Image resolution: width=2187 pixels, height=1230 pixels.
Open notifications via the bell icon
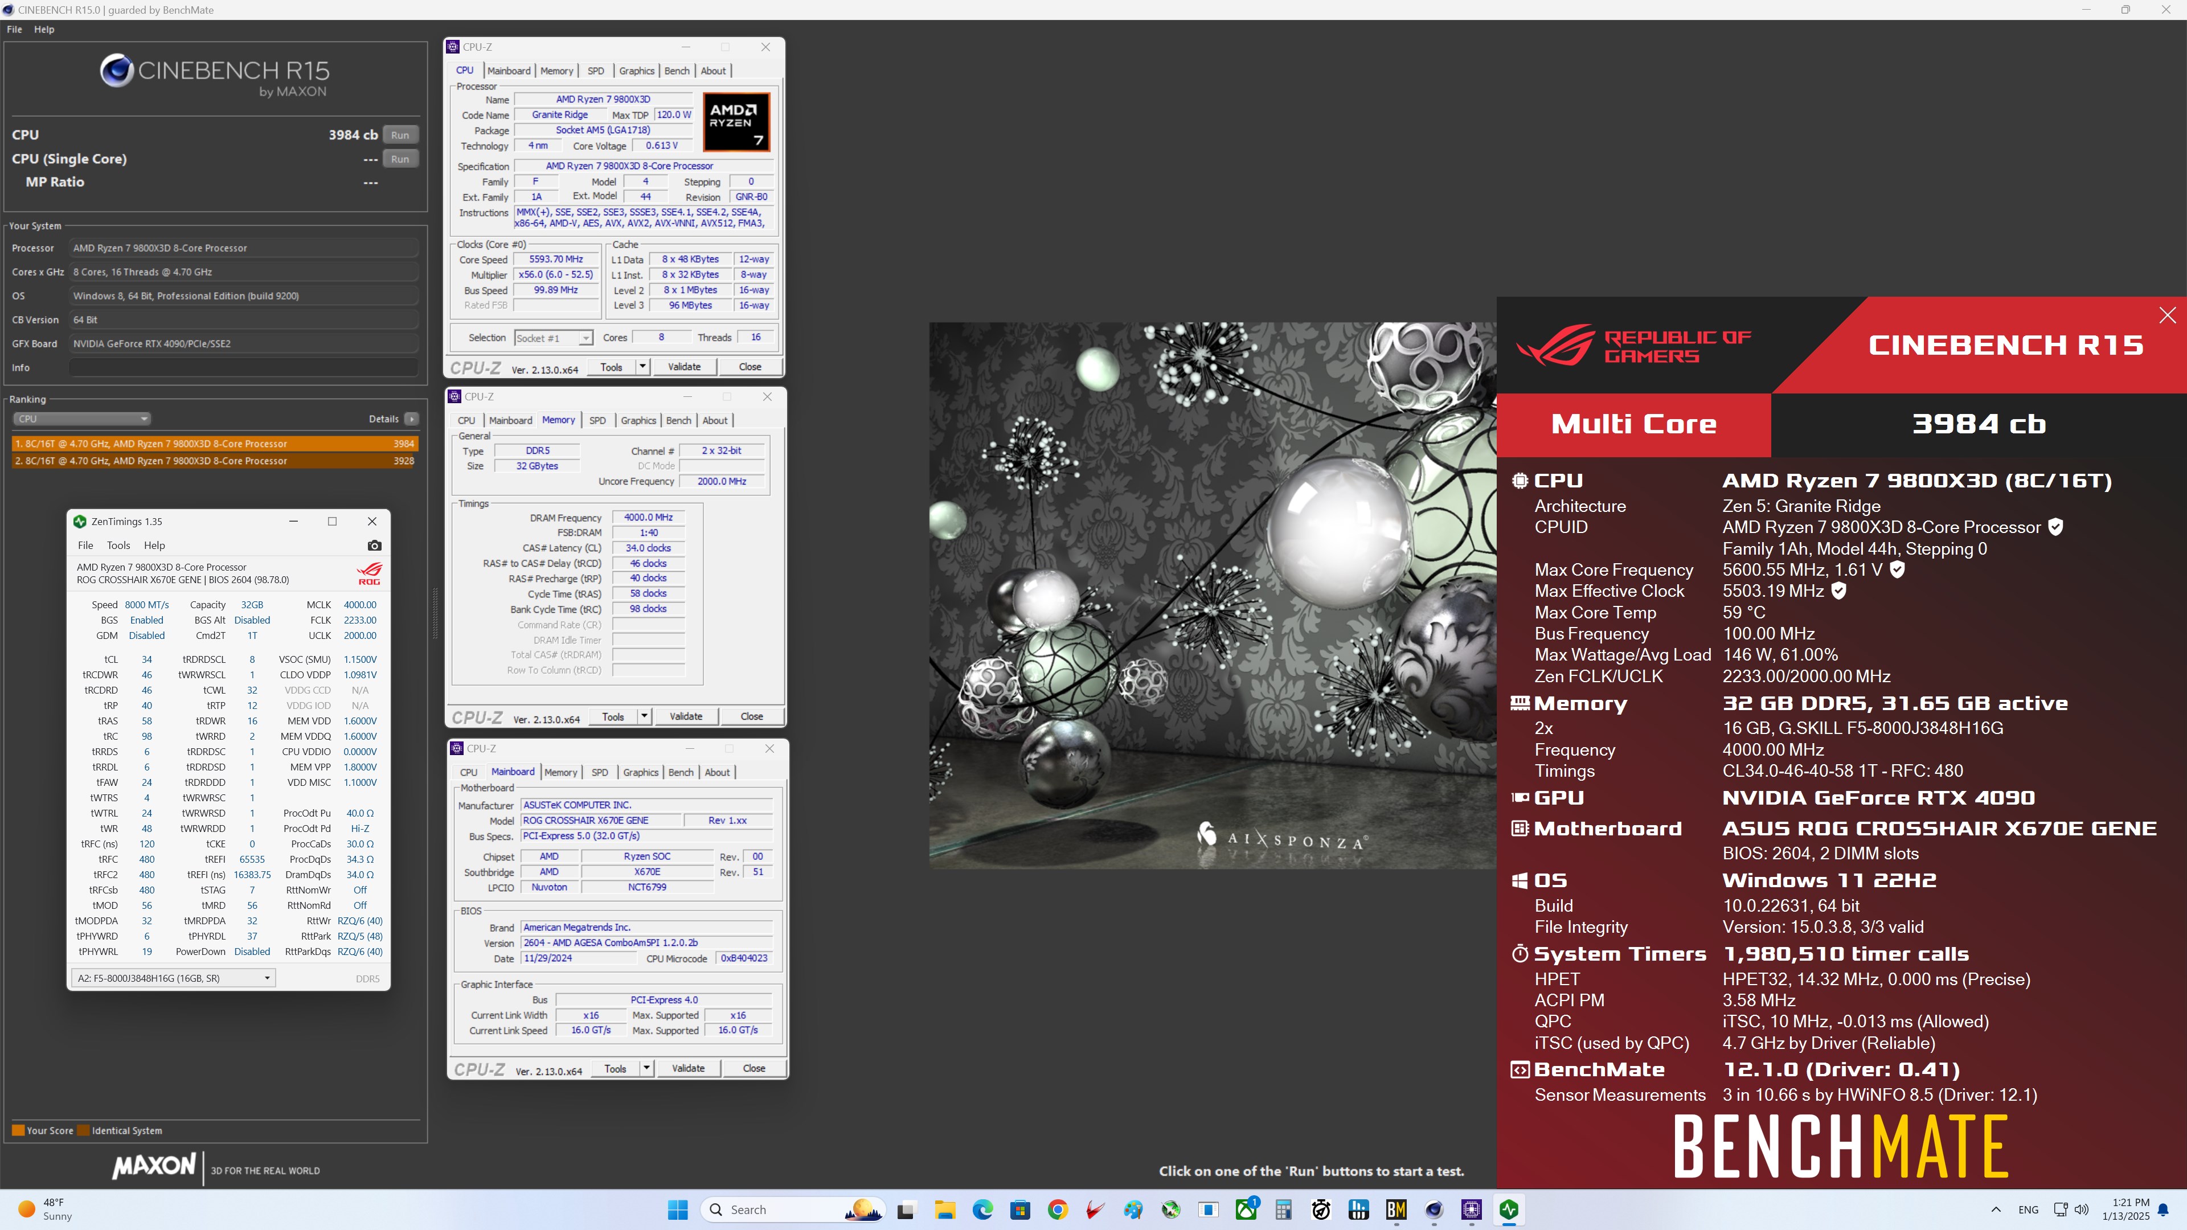[2163, 1209]
